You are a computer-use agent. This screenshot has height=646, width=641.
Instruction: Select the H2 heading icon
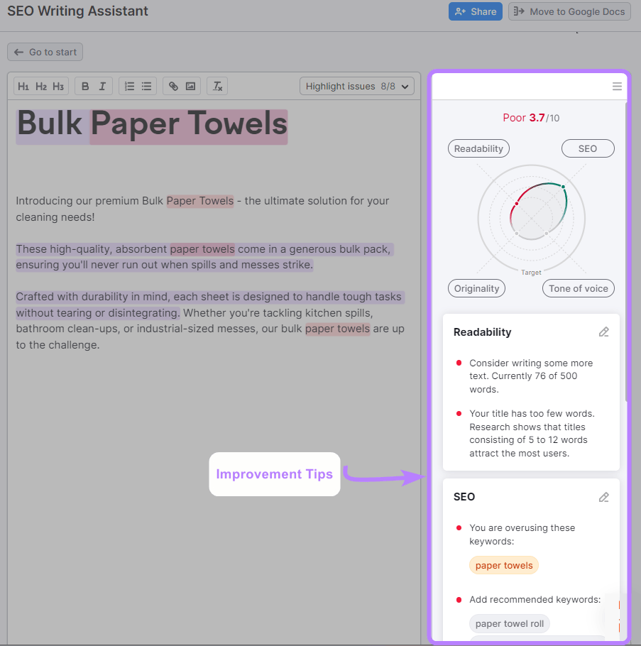[x=40, y=85]
